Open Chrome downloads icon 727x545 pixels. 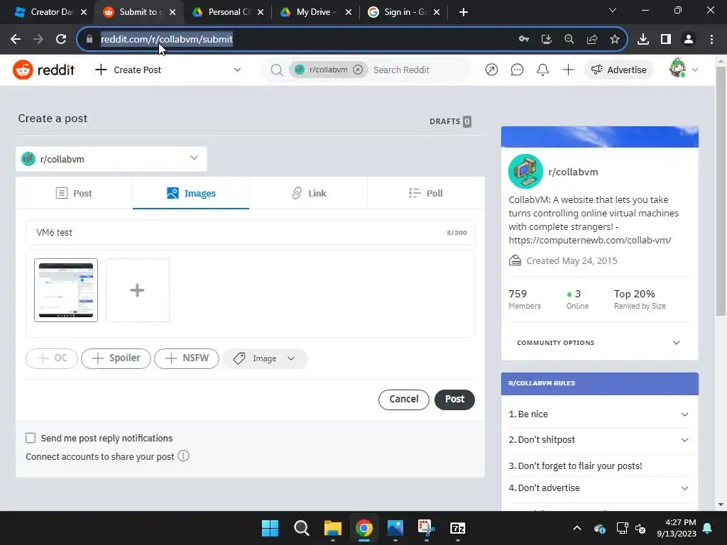click(643, 40)
